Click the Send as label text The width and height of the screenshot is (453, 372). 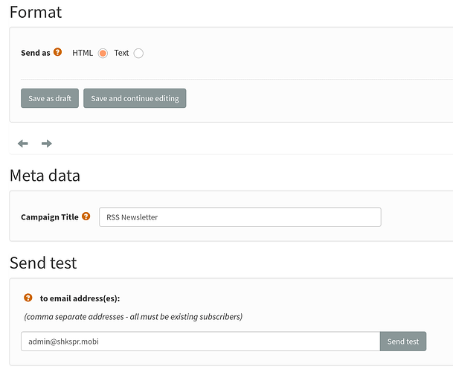tap(35, 54)
